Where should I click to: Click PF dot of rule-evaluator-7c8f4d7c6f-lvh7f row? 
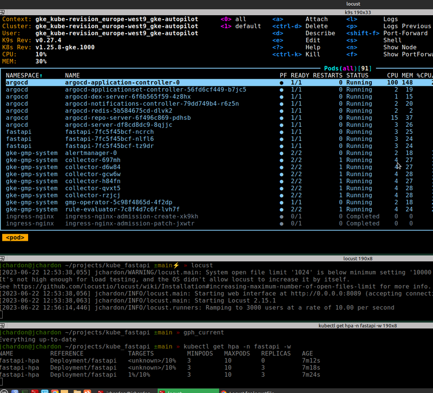[x=281, y=210]
